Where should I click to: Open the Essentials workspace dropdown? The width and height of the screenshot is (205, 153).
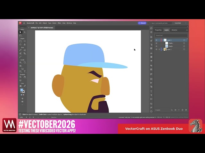pyautogui.click(x=180, y=23)
